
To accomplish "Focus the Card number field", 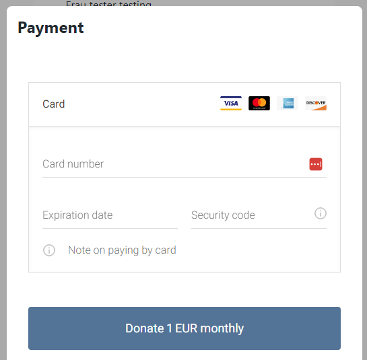I will [185, 164].
